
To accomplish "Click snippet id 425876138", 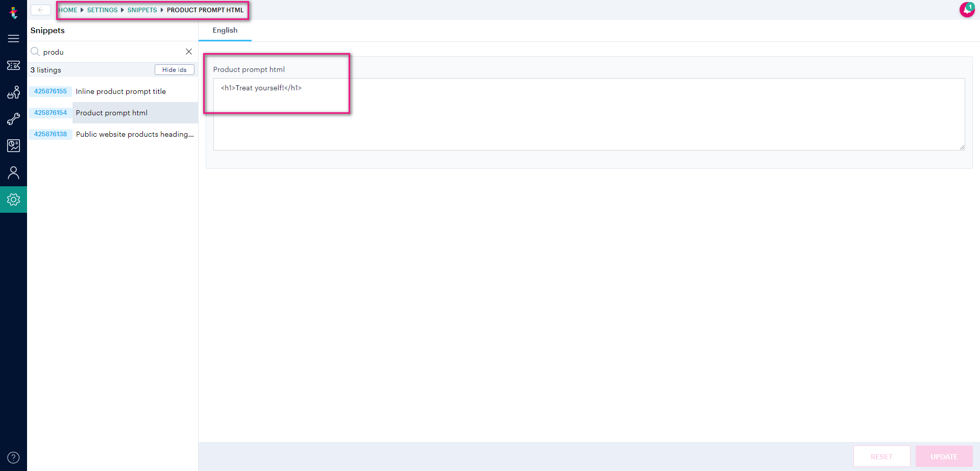I will coord(51,134).
